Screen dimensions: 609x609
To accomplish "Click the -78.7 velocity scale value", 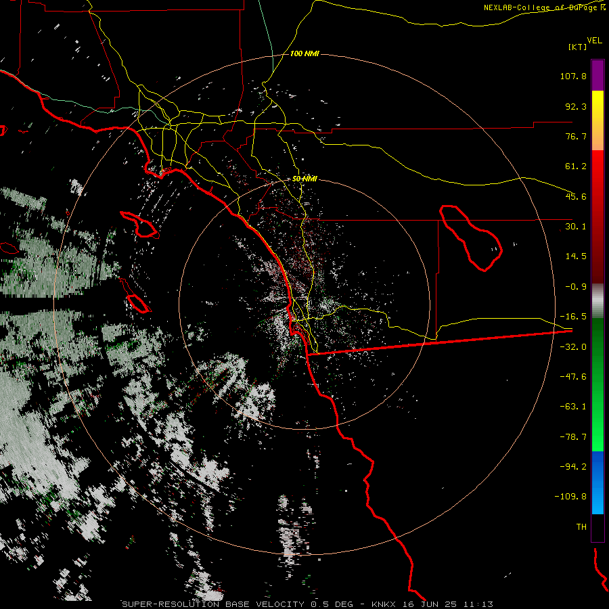I will [x=573, y=437].
